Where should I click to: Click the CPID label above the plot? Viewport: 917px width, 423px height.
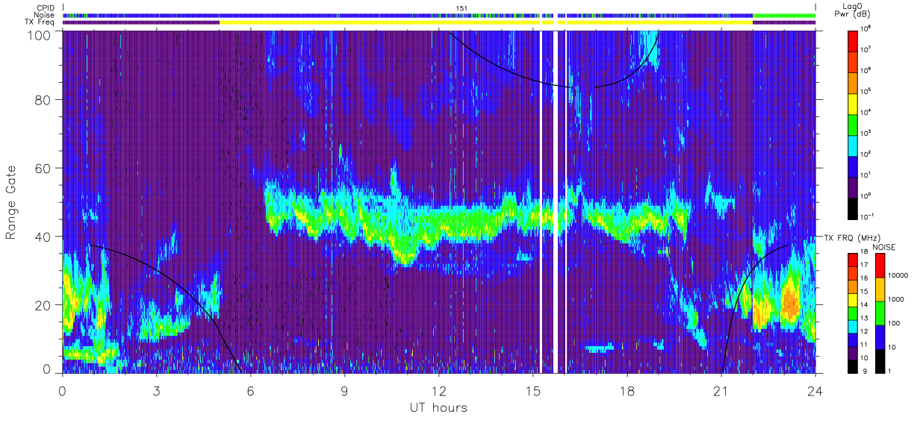46,7
